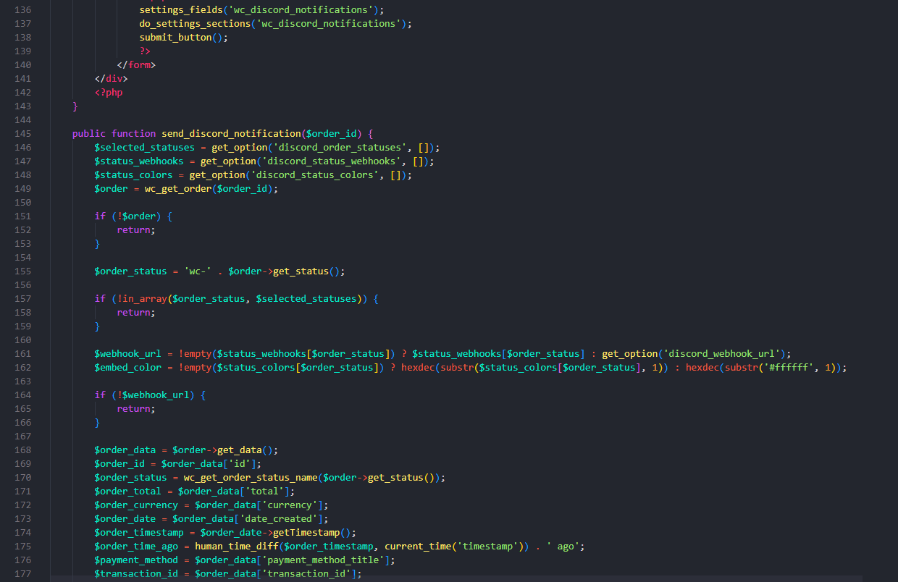Click line number 145 in the gutter
This screenshot has width=898, height=582.
(22, 134)
